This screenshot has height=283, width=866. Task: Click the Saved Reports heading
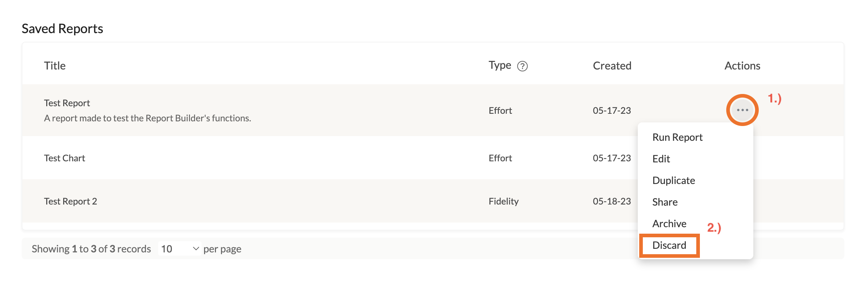pos(62,29)
